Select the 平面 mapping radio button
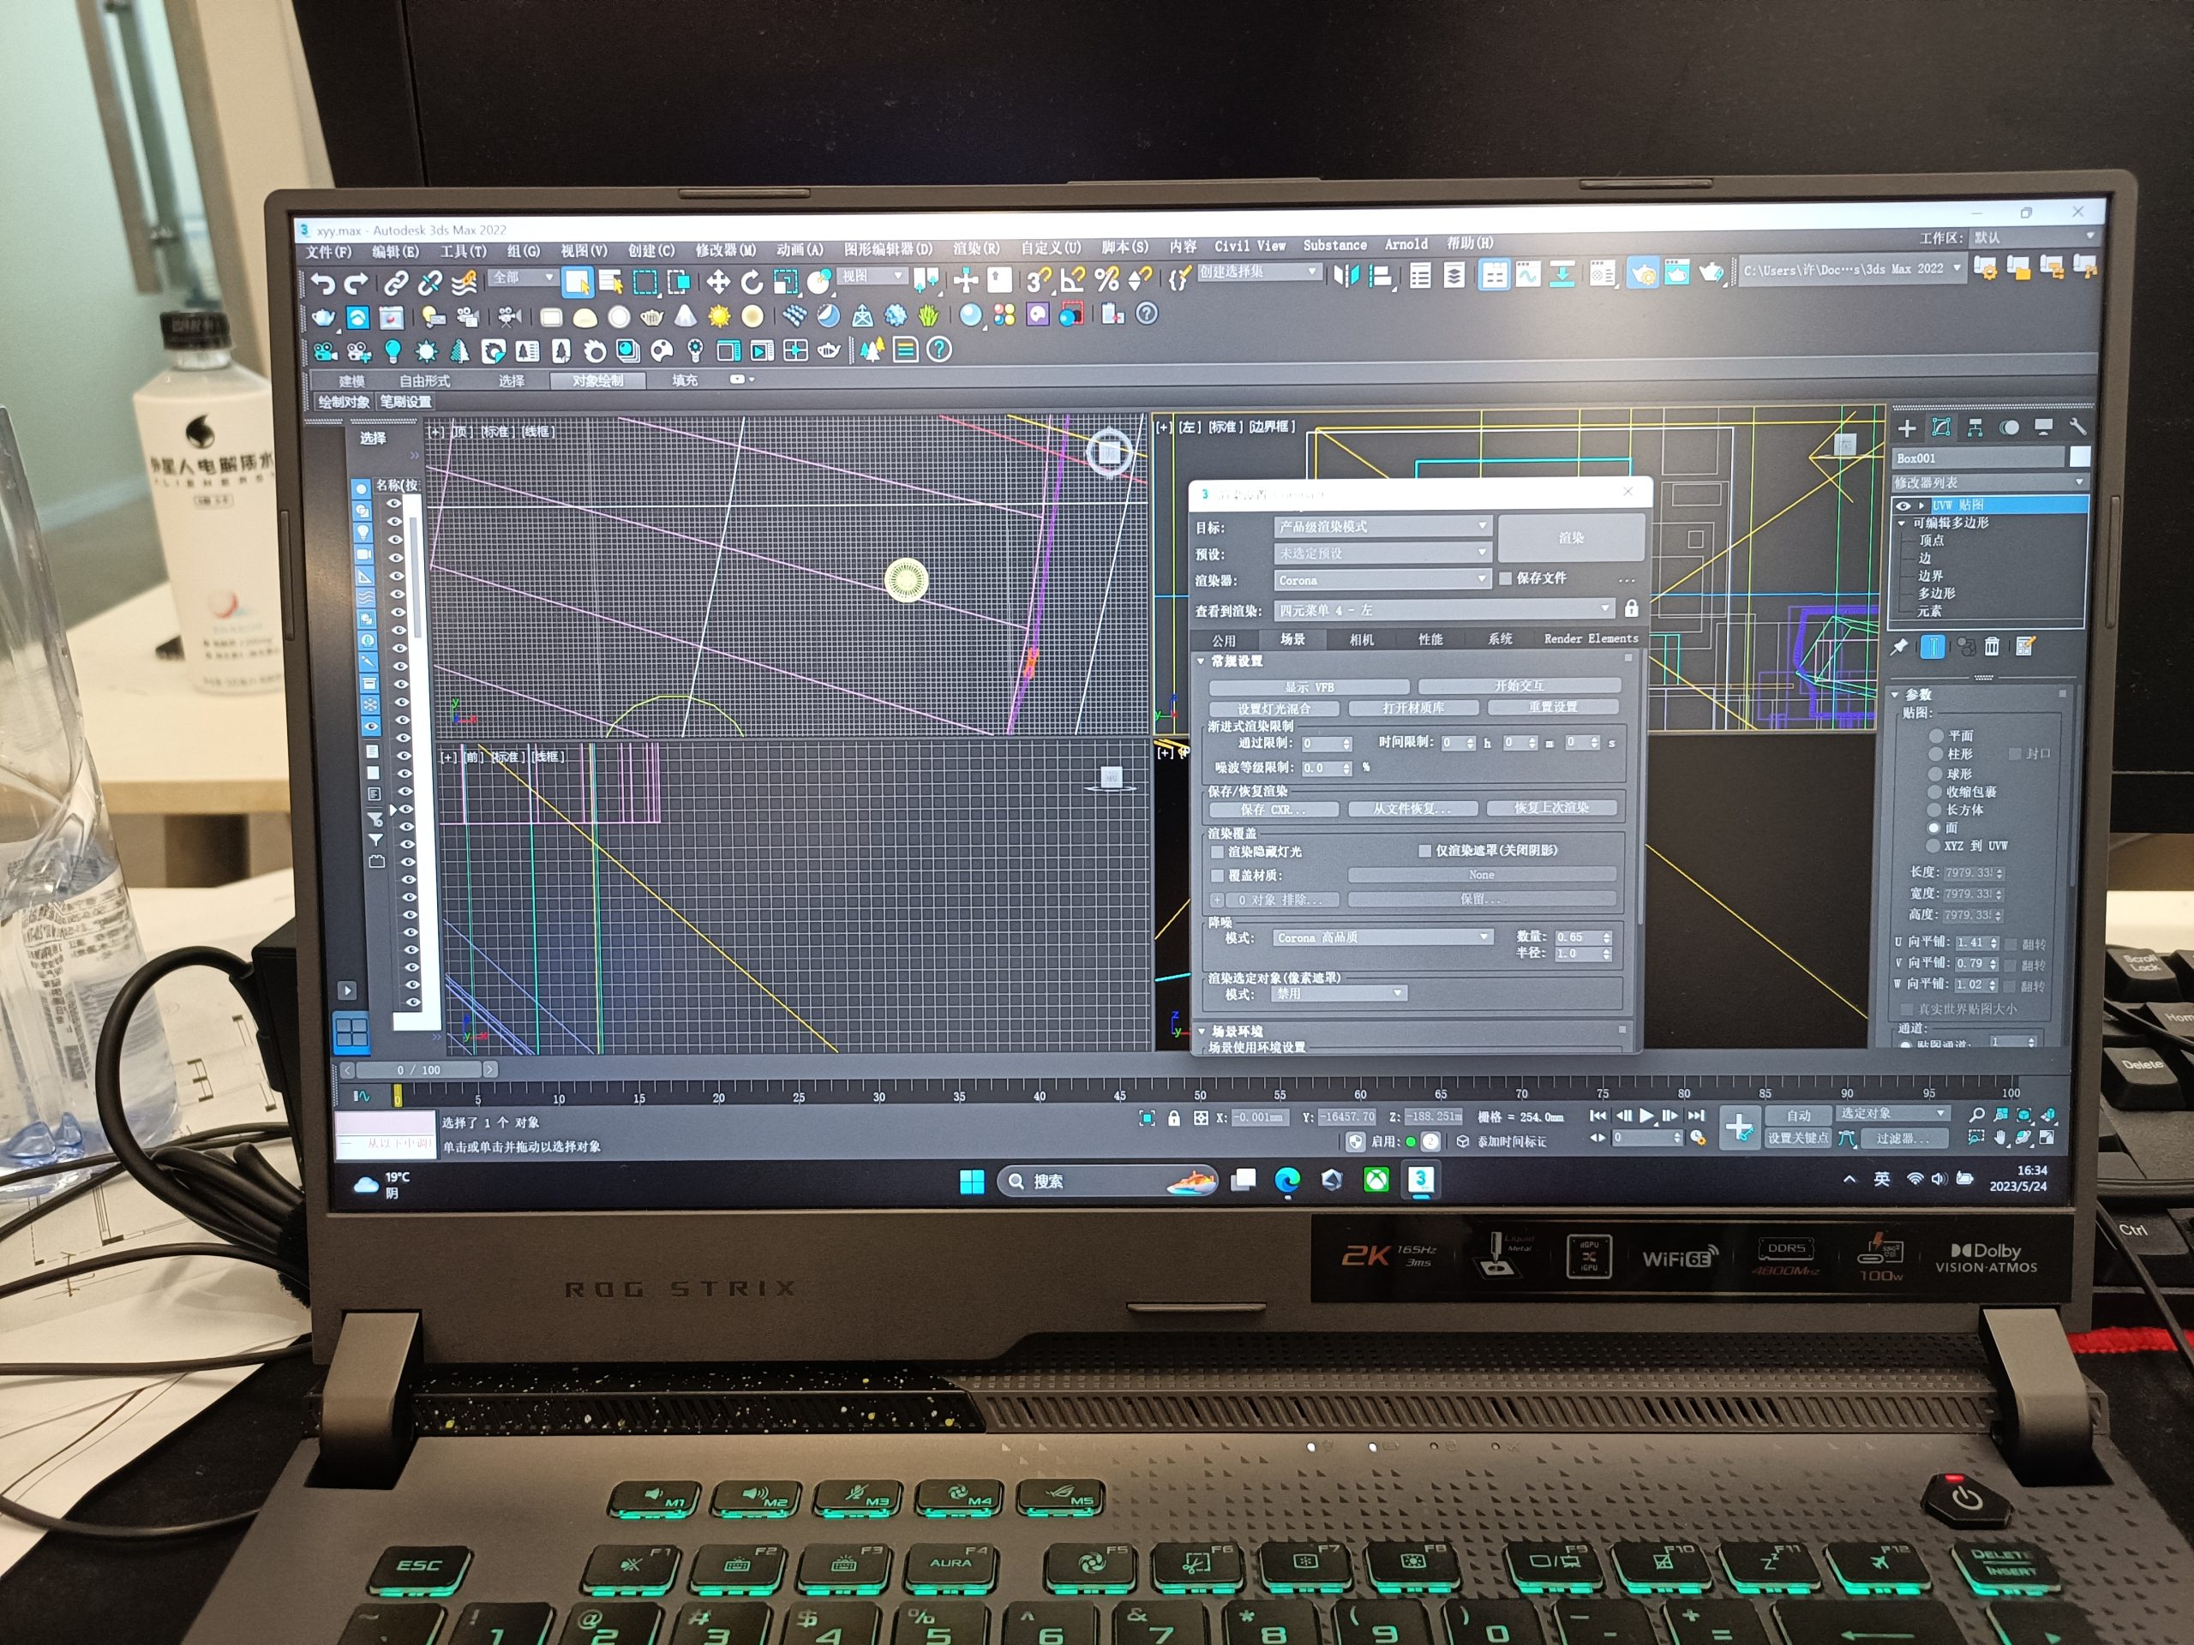2194x1645 pixels. pyautogui.click(x=1935, y=736)
